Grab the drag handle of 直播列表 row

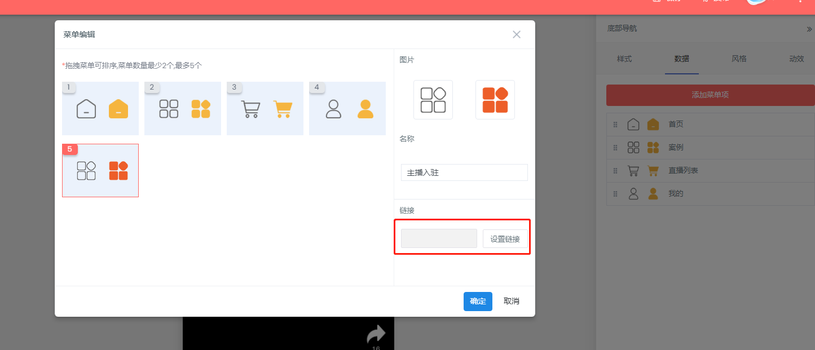(x=615, y=170)
